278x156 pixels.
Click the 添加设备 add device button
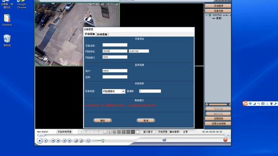click(x=218, y=109)
